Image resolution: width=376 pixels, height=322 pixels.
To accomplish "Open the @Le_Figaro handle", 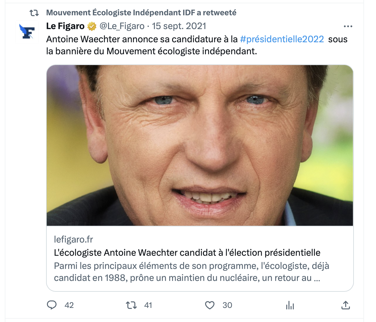I will point(122,26).
